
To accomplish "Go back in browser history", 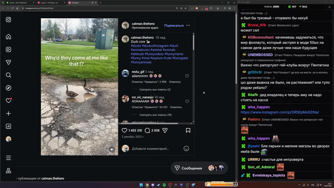I will (x=3, y=8).
